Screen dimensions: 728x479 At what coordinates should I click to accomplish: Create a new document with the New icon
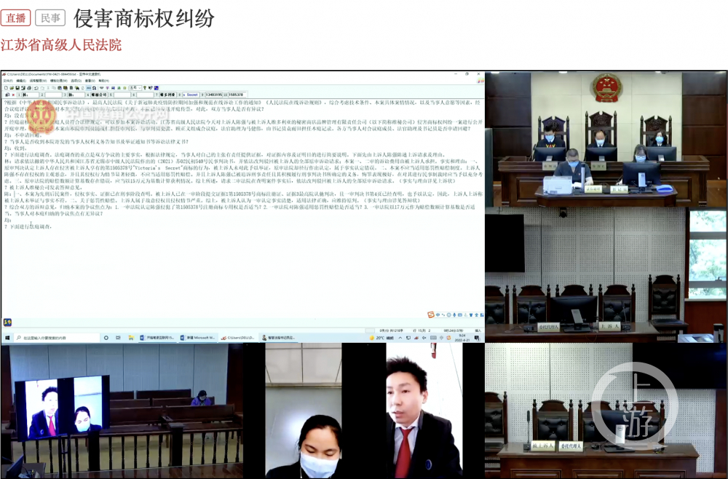[x=7, y=88]
